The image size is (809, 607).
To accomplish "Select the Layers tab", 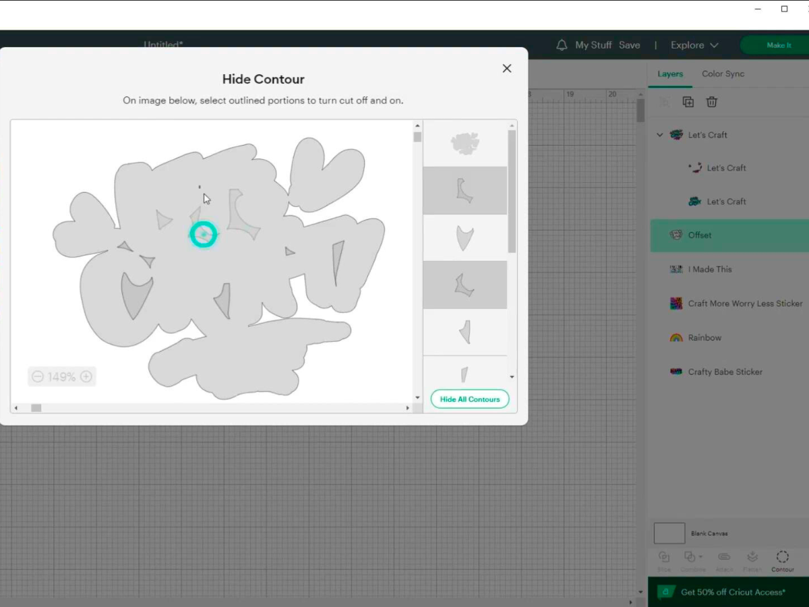I will 670,74.
